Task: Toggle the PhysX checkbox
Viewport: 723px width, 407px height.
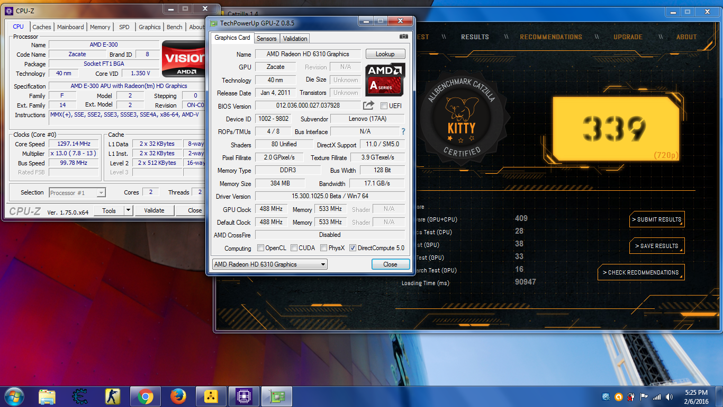Action: pos(323,248)
